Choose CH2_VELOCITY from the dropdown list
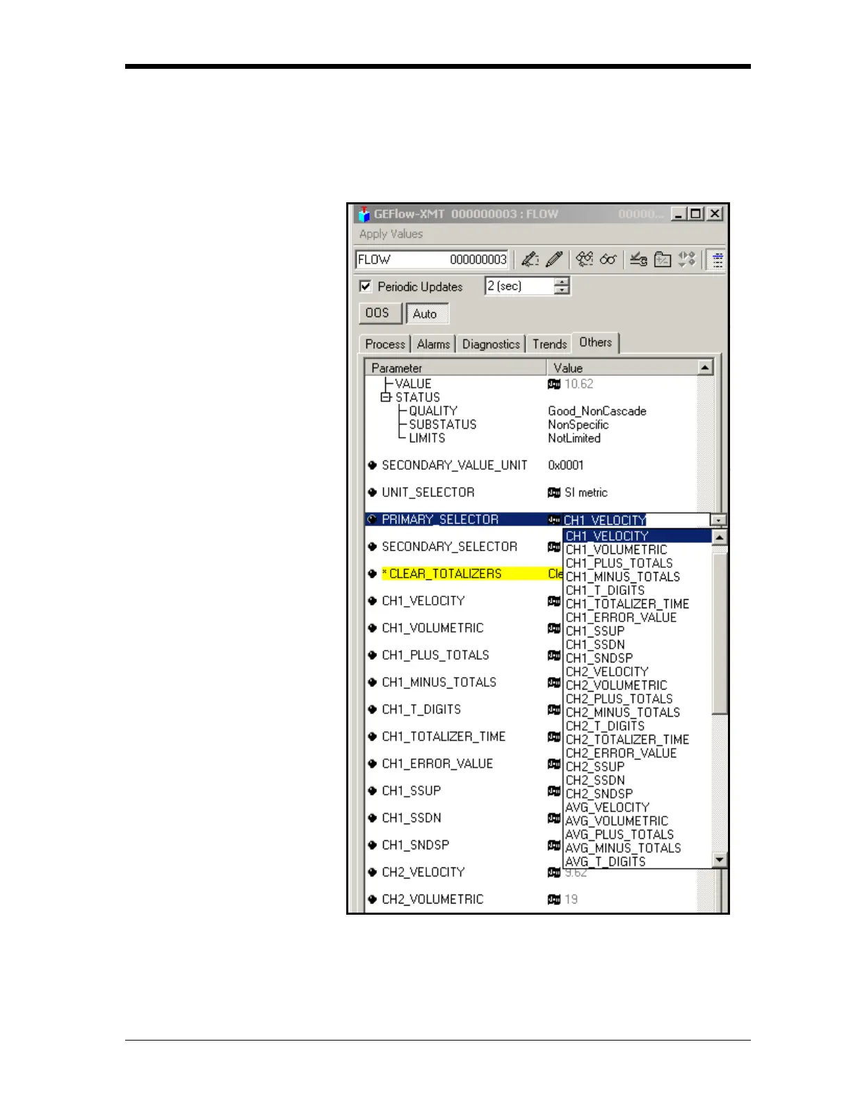The height and width of the screenshot is (1101, 851). click(x=607, y=672)
